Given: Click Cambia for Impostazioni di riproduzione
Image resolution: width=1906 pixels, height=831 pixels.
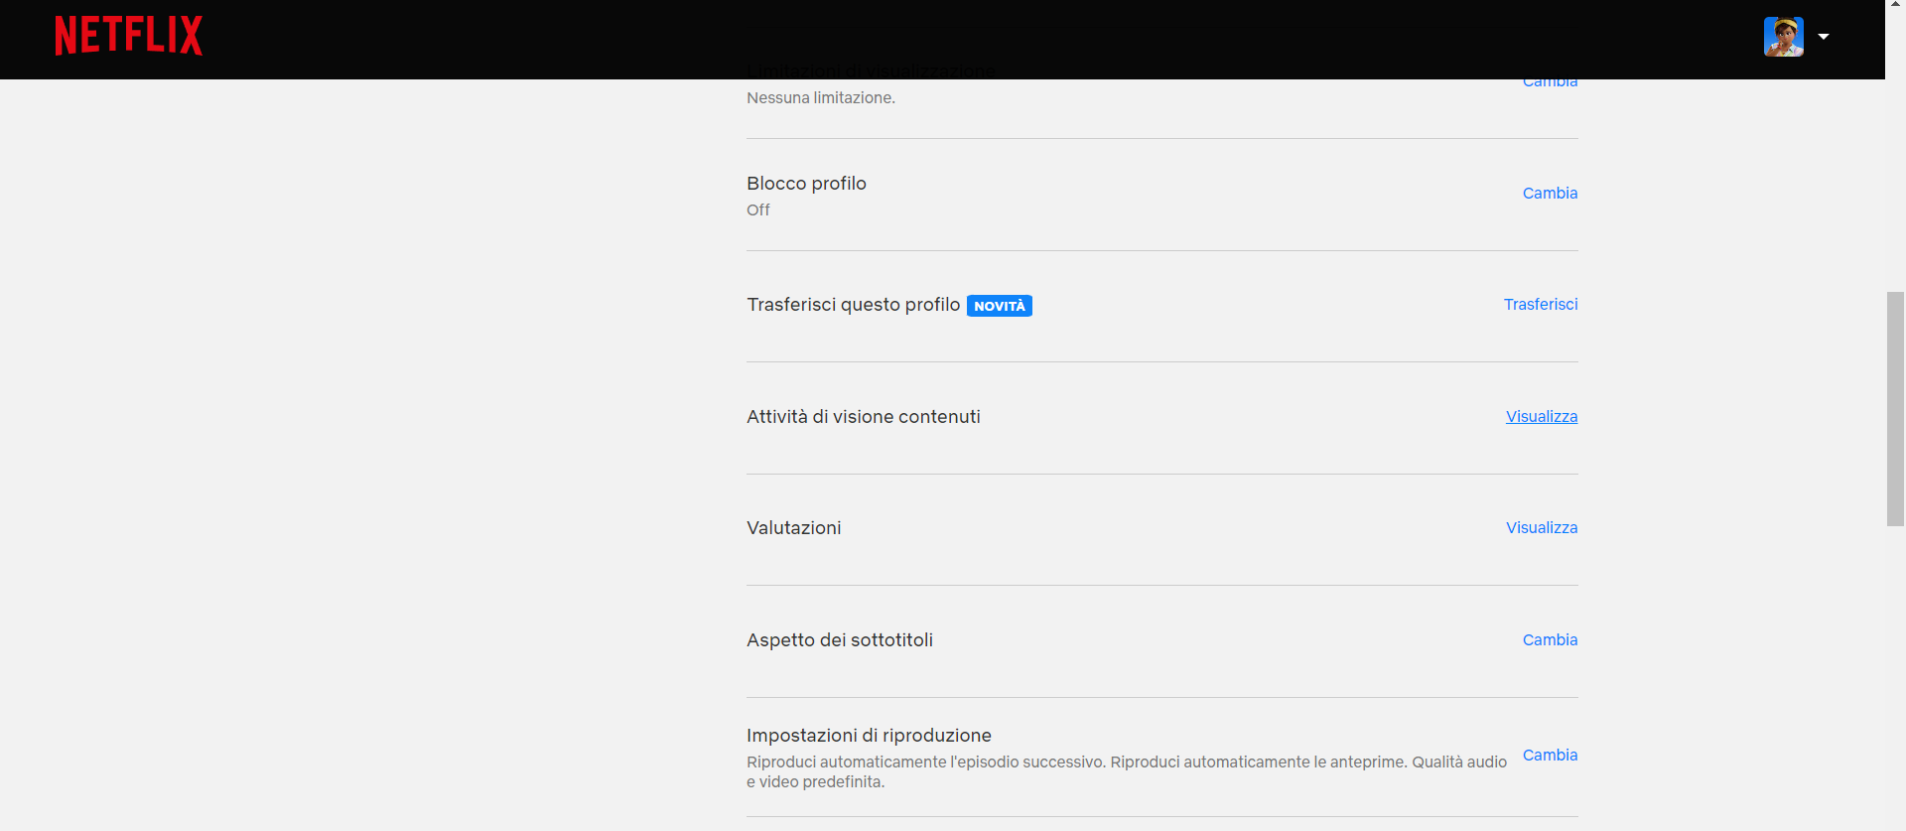Looking at the screenshot, I should point(1550,755).
